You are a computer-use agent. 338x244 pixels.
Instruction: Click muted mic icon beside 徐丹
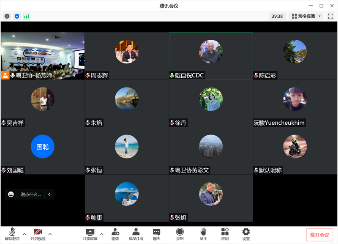(172, 123)
